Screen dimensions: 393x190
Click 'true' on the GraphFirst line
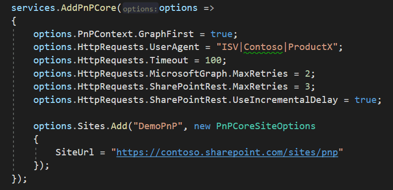(x=222, y=34)
